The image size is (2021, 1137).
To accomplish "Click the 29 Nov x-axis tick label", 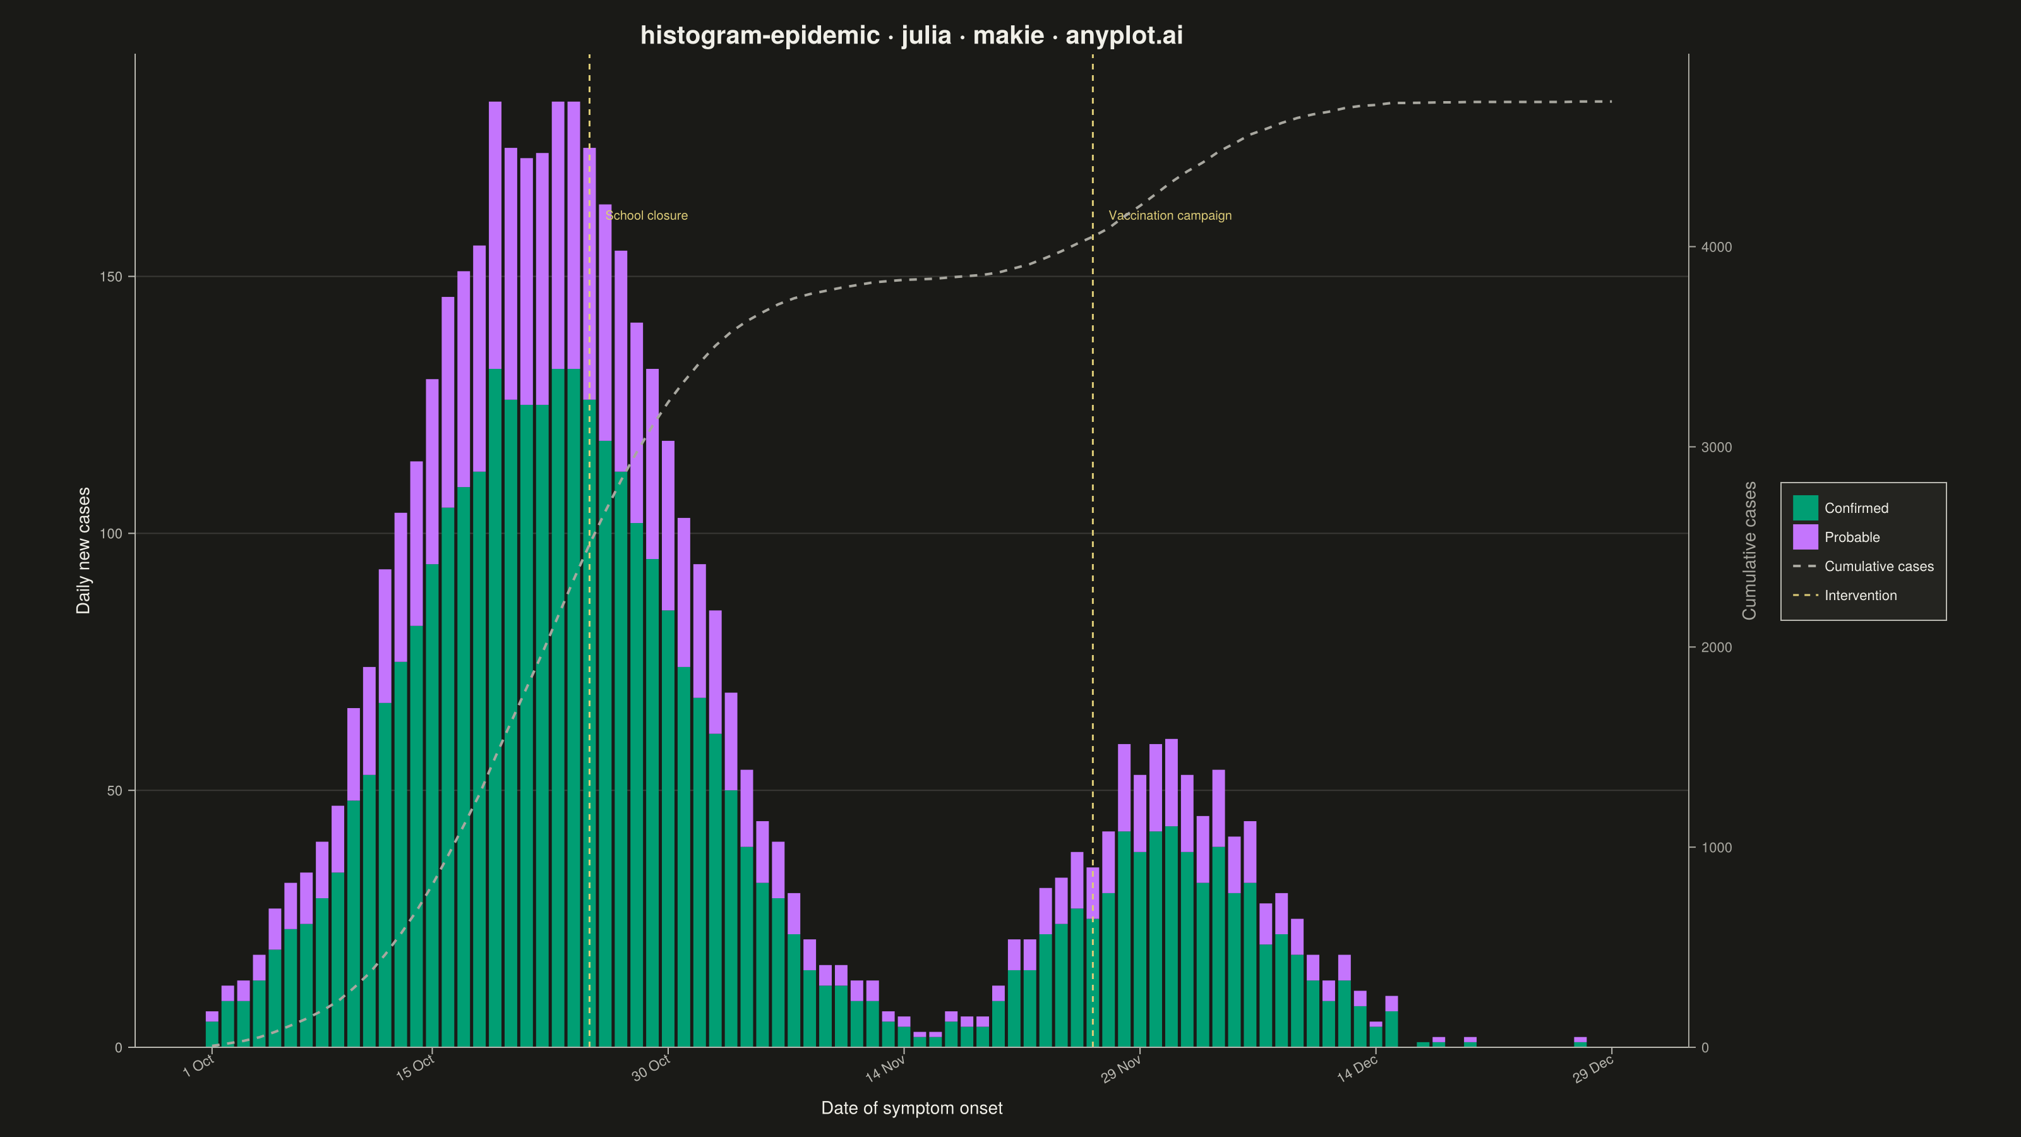I will point(1121,1069).
